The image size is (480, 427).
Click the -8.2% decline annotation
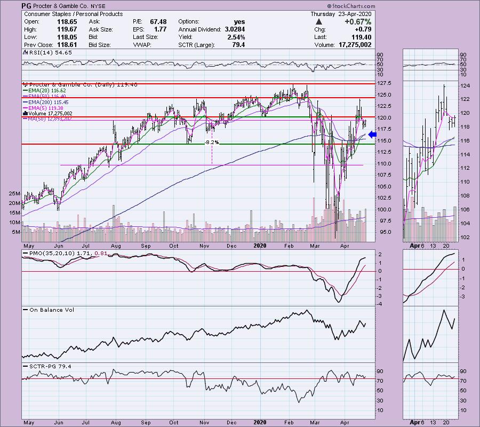[x=212, y=143]
